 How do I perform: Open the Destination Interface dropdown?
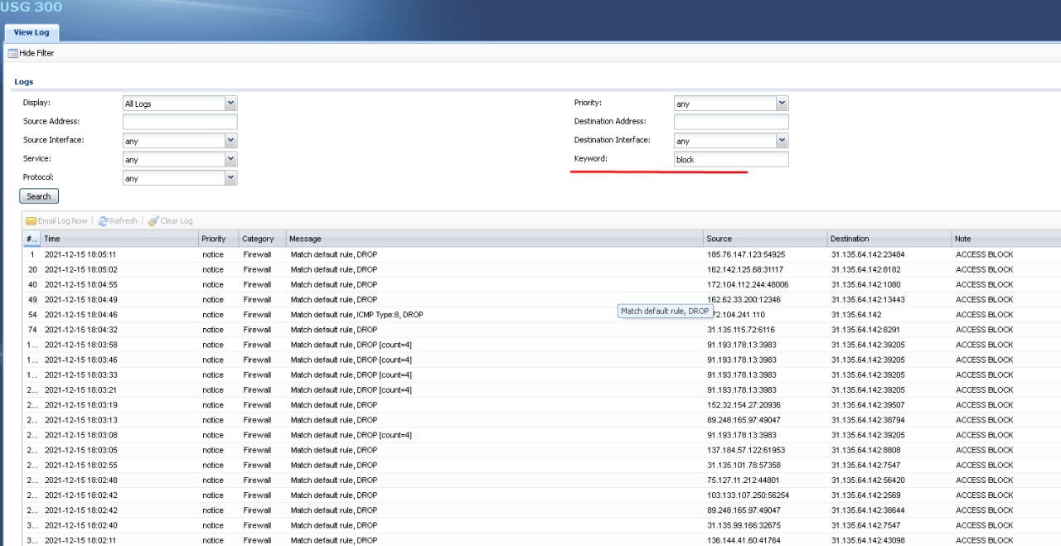pos(782,141)
